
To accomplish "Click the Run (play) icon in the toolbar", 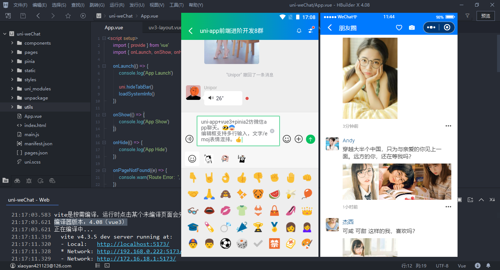I will (x=83, y=16).
